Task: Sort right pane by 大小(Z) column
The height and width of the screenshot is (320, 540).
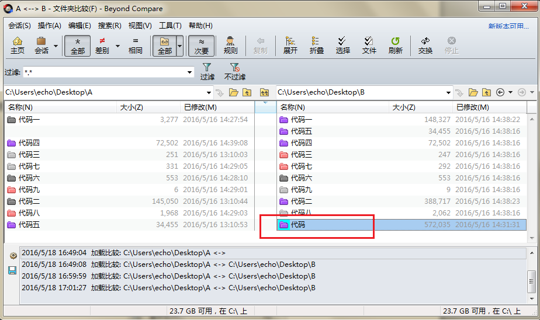Action: [x=421, y=107]
